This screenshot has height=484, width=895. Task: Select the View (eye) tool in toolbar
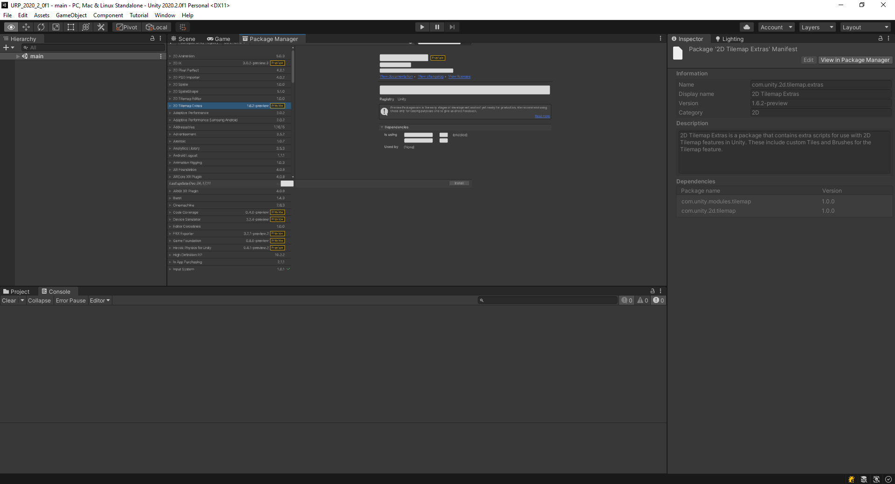click(11, 27)
